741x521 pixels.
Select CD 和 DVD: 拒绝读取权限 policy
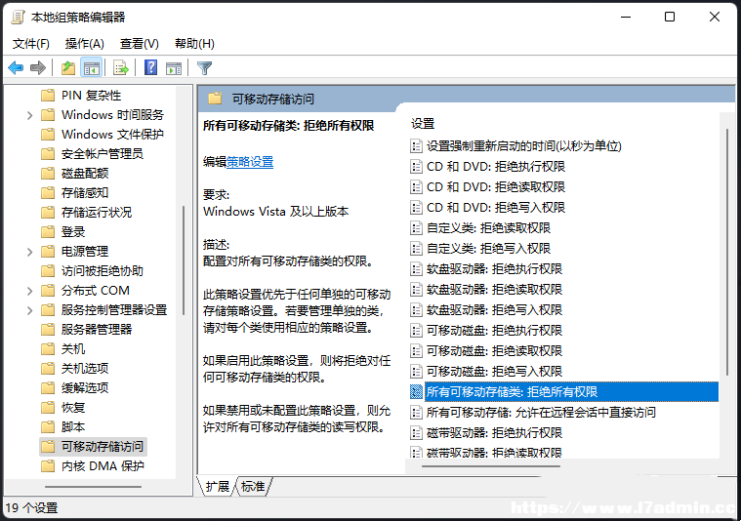[496, 187]
